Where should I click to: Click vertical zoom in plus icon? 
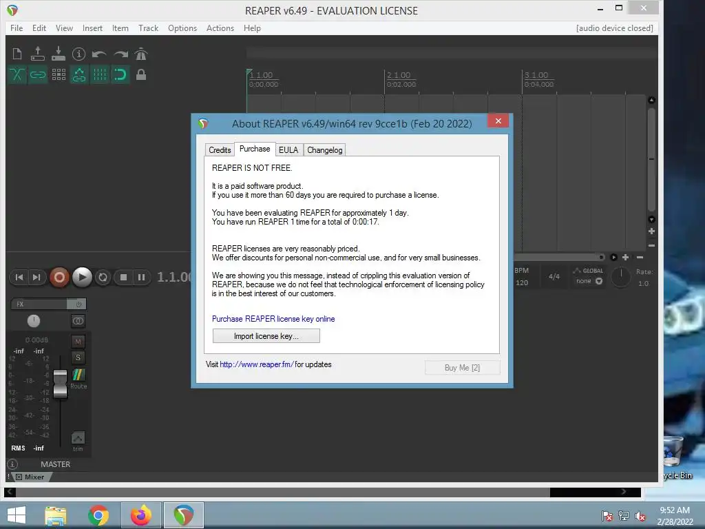pos(651,231)
